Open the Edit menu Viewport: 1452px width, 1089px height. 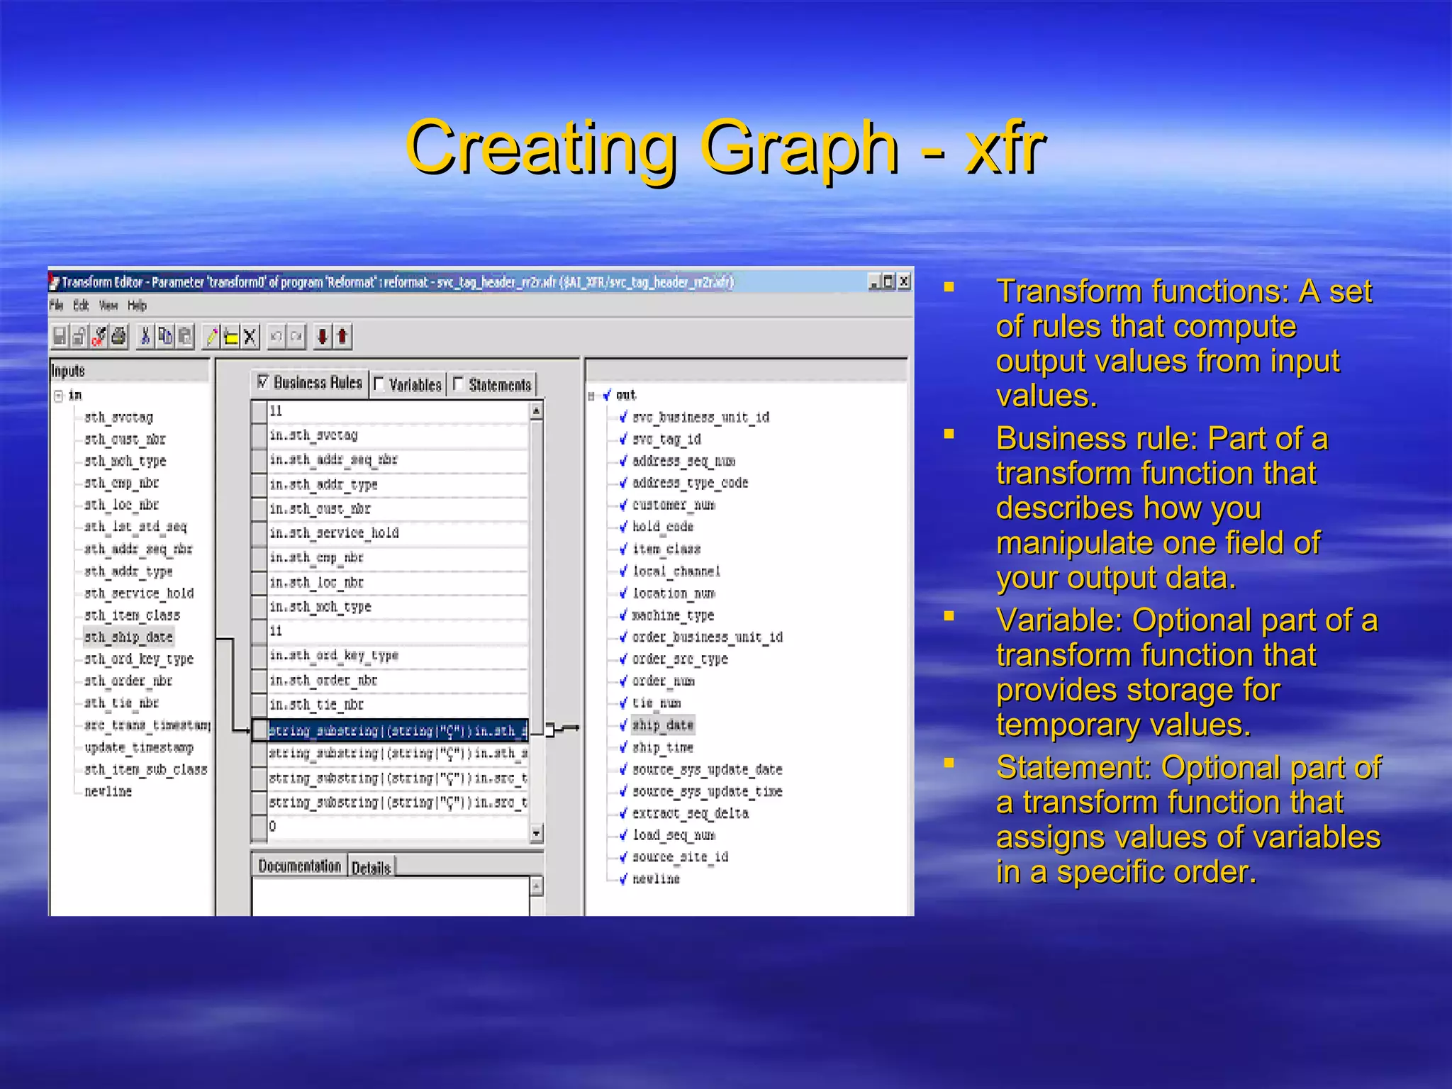(x=82, y=306)
